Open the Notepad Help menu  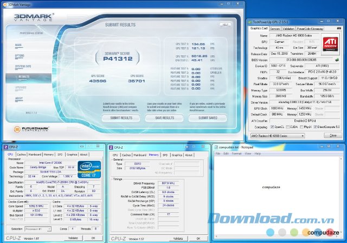point(258,154)
